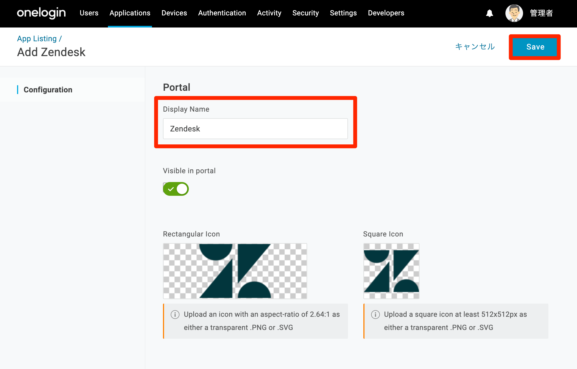The width and height of the screenshot is (577, 369).
Task: Click the Square Icon label
Action: point(383,234)
